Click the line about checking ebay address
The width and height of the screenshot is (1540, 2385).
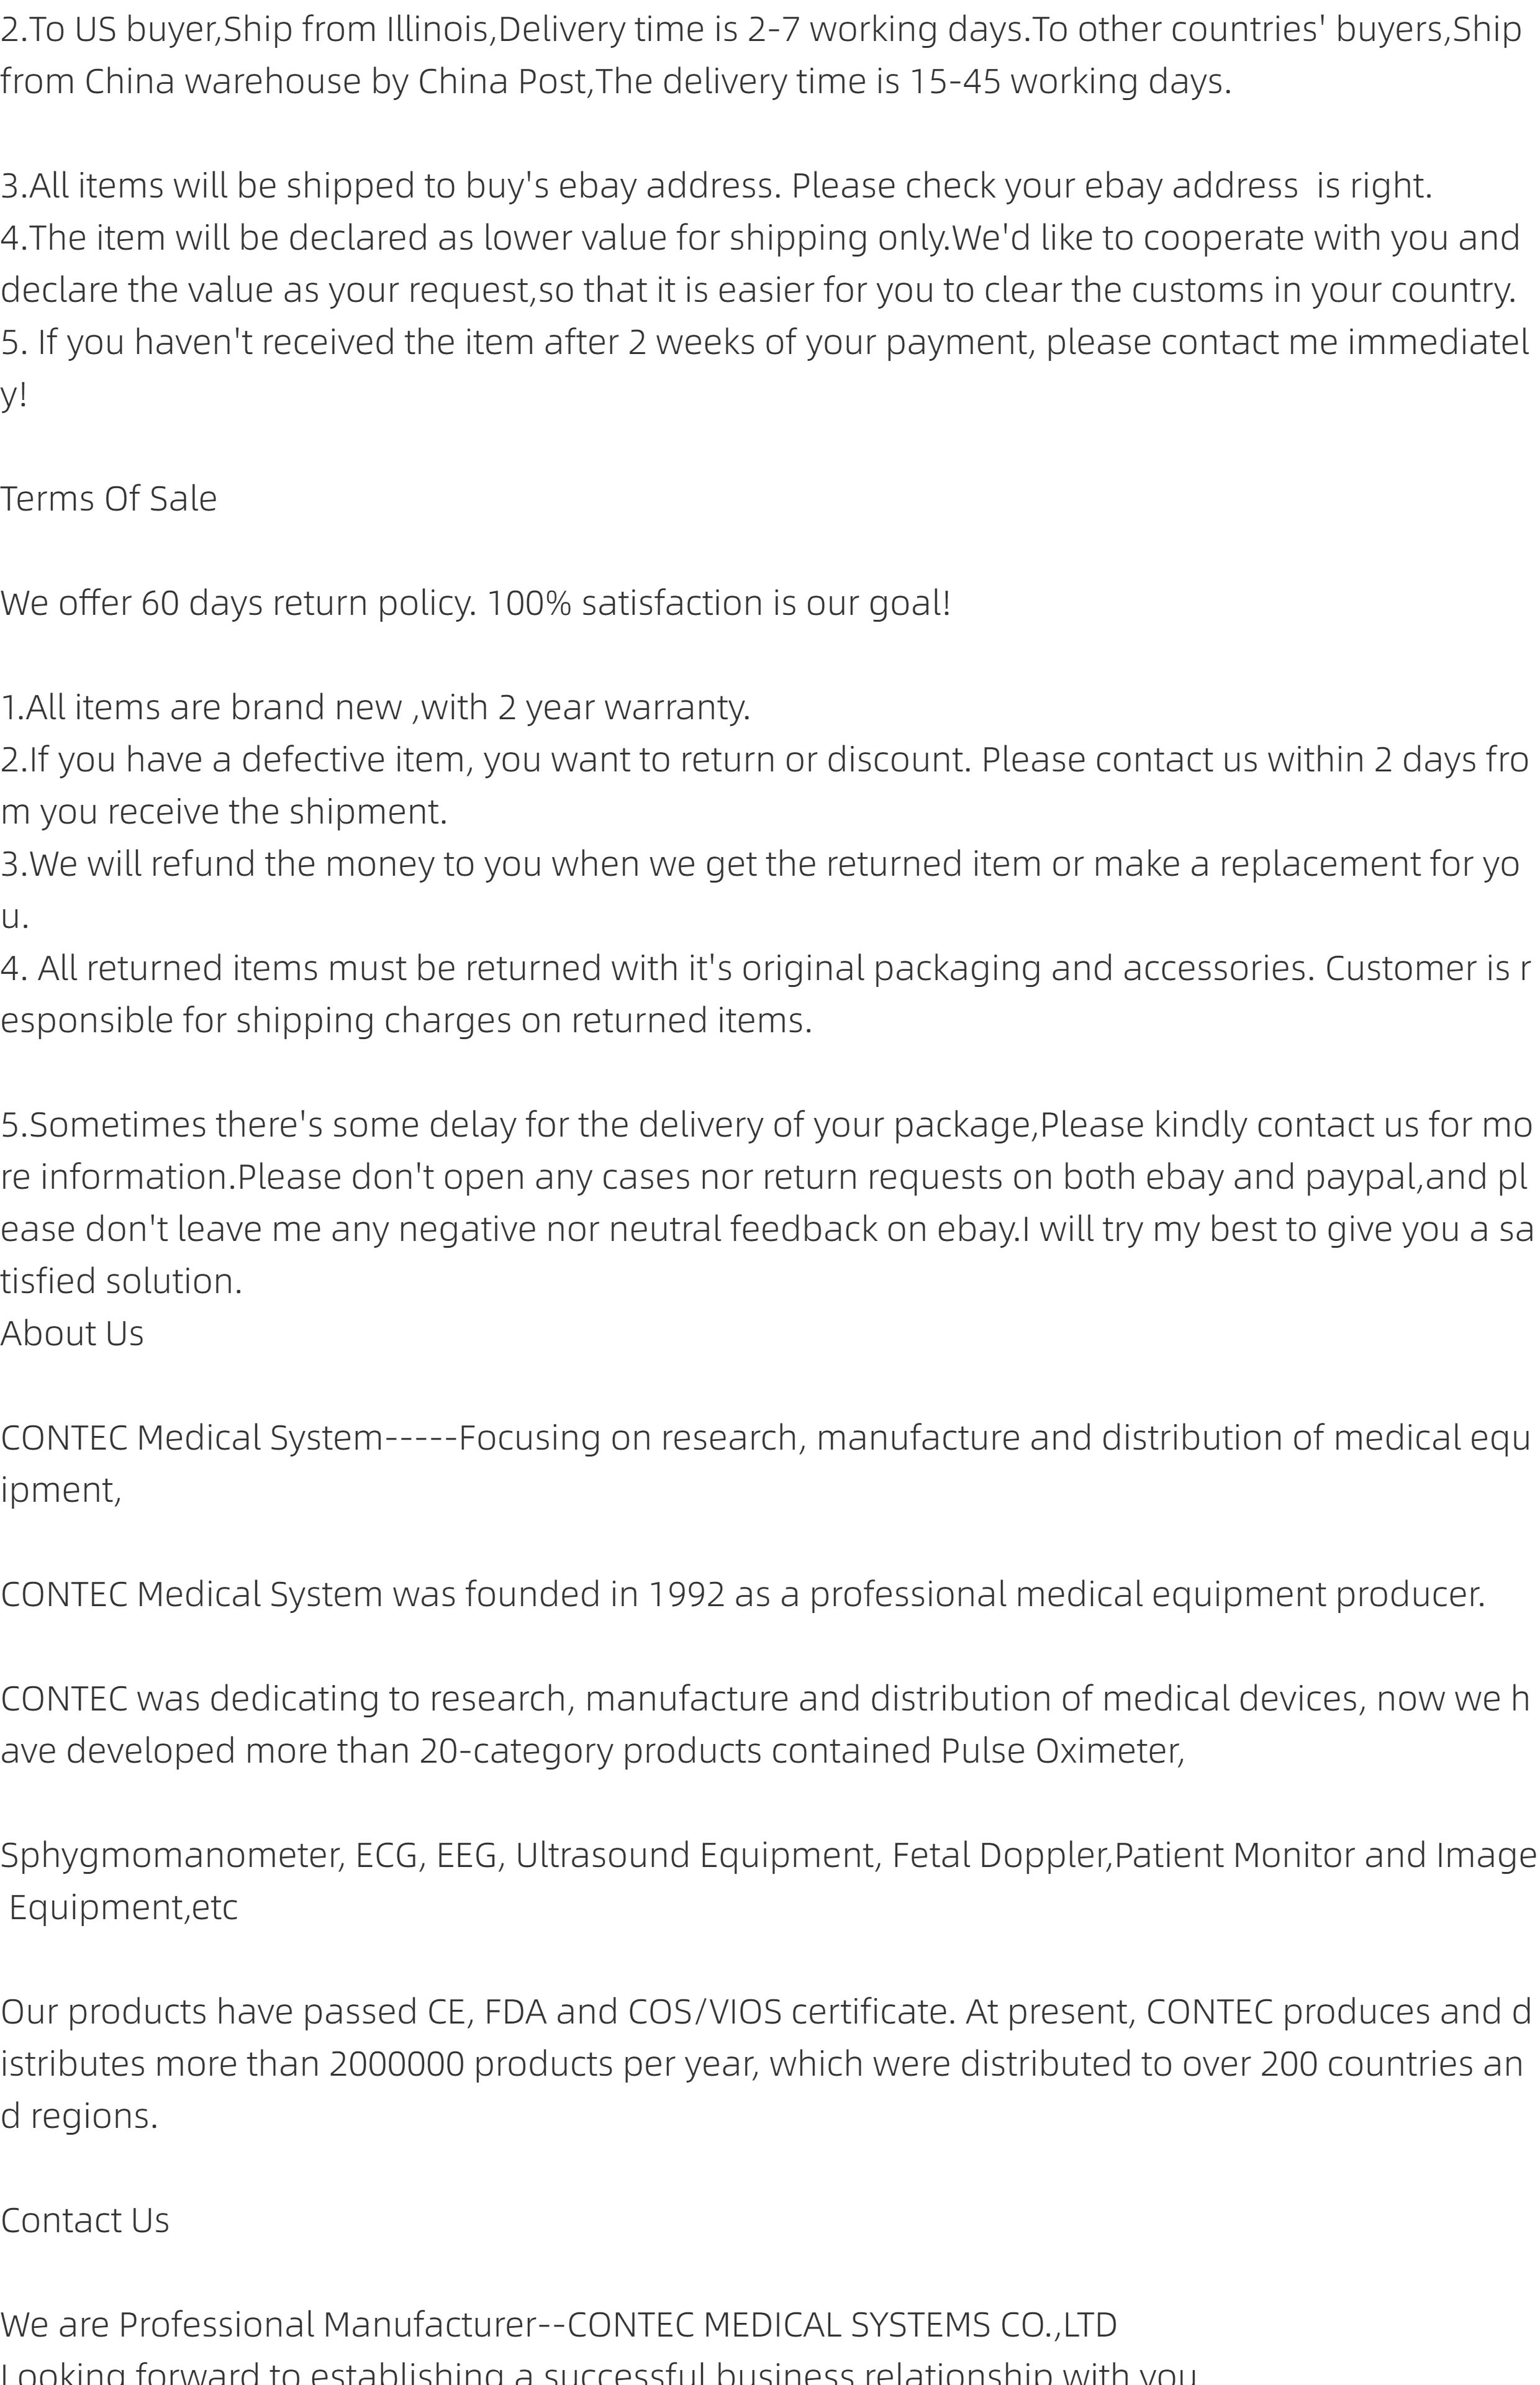[716, 186]
